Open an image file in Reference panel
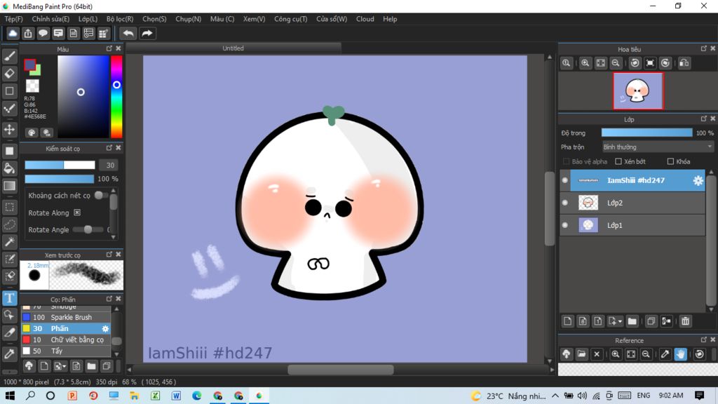The width and height of the screenshot is (718, 404). click(581, 354)
